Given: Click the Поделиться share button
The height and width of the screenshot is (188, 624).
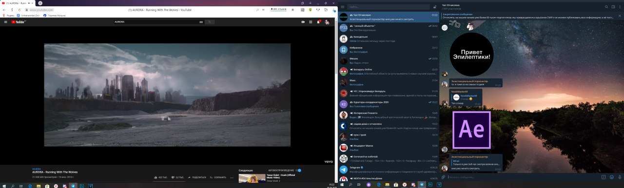Looking at the screenshot, I should pyautogui.click(x=196, y=177).
